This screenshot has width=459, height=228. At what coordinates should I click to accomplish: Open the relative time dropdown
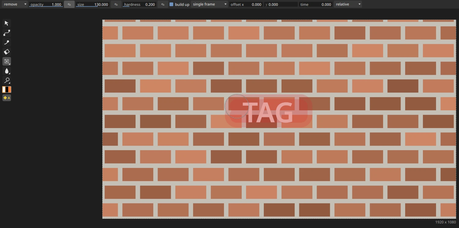pyautogui.click(x=348, y=4)
